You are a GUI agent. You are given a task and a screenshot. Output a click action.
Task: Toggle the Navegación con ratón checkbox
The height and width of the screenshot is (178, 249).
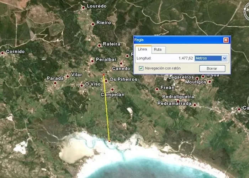[141, 68]
